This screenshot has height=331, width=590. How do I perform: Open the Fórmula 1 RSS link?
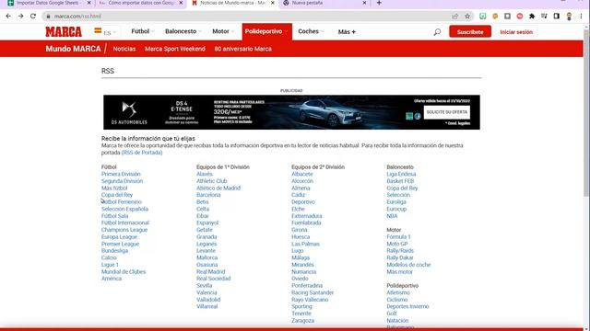[x=398, y=237]
